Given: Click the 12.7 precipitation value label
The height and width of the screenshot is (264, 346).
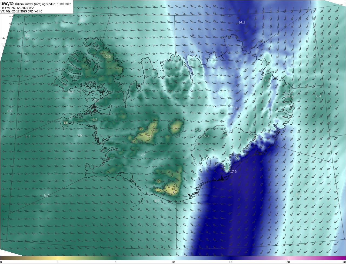Looking at the screenshot, I should (x=237, y=109).
